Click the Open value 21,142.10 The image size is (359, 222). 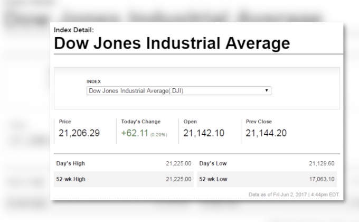pos(204,133)
